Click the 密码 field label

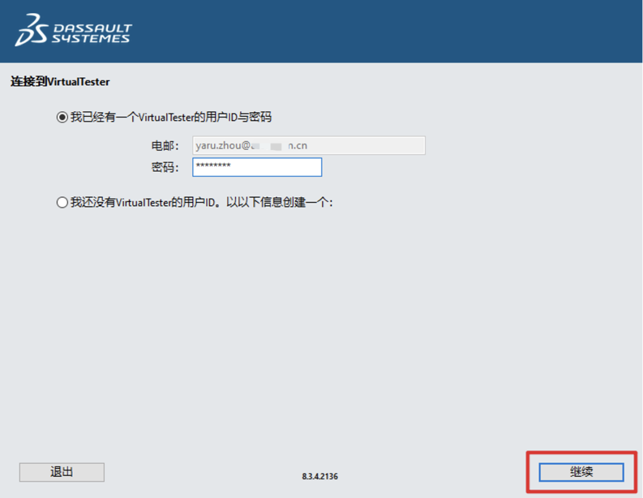tap(165, 167)
